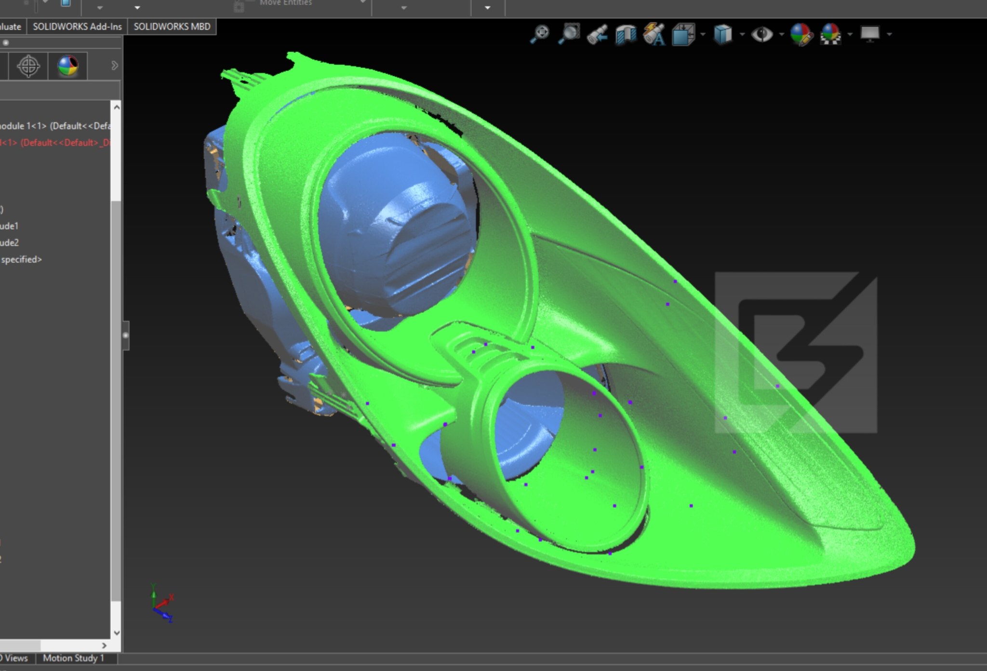Click the Apply Scene icon
Screen dimensions: 987x671
pos(831,35)
